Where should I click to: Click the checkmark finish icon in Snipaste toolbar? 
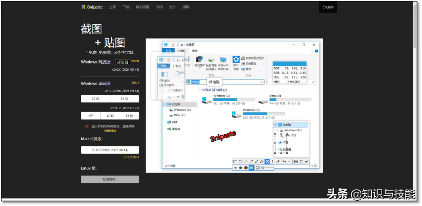click(306, 161)
